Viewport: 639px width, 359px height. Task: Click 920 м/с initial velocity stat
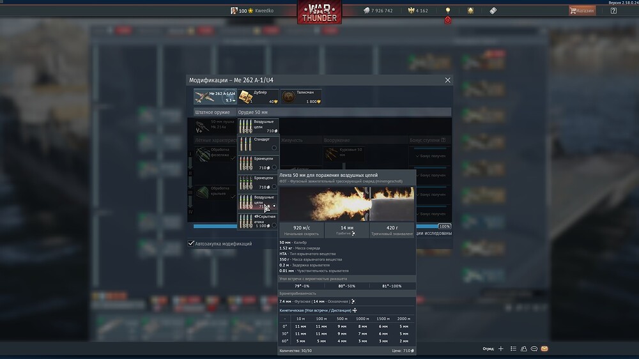(302, 230)
